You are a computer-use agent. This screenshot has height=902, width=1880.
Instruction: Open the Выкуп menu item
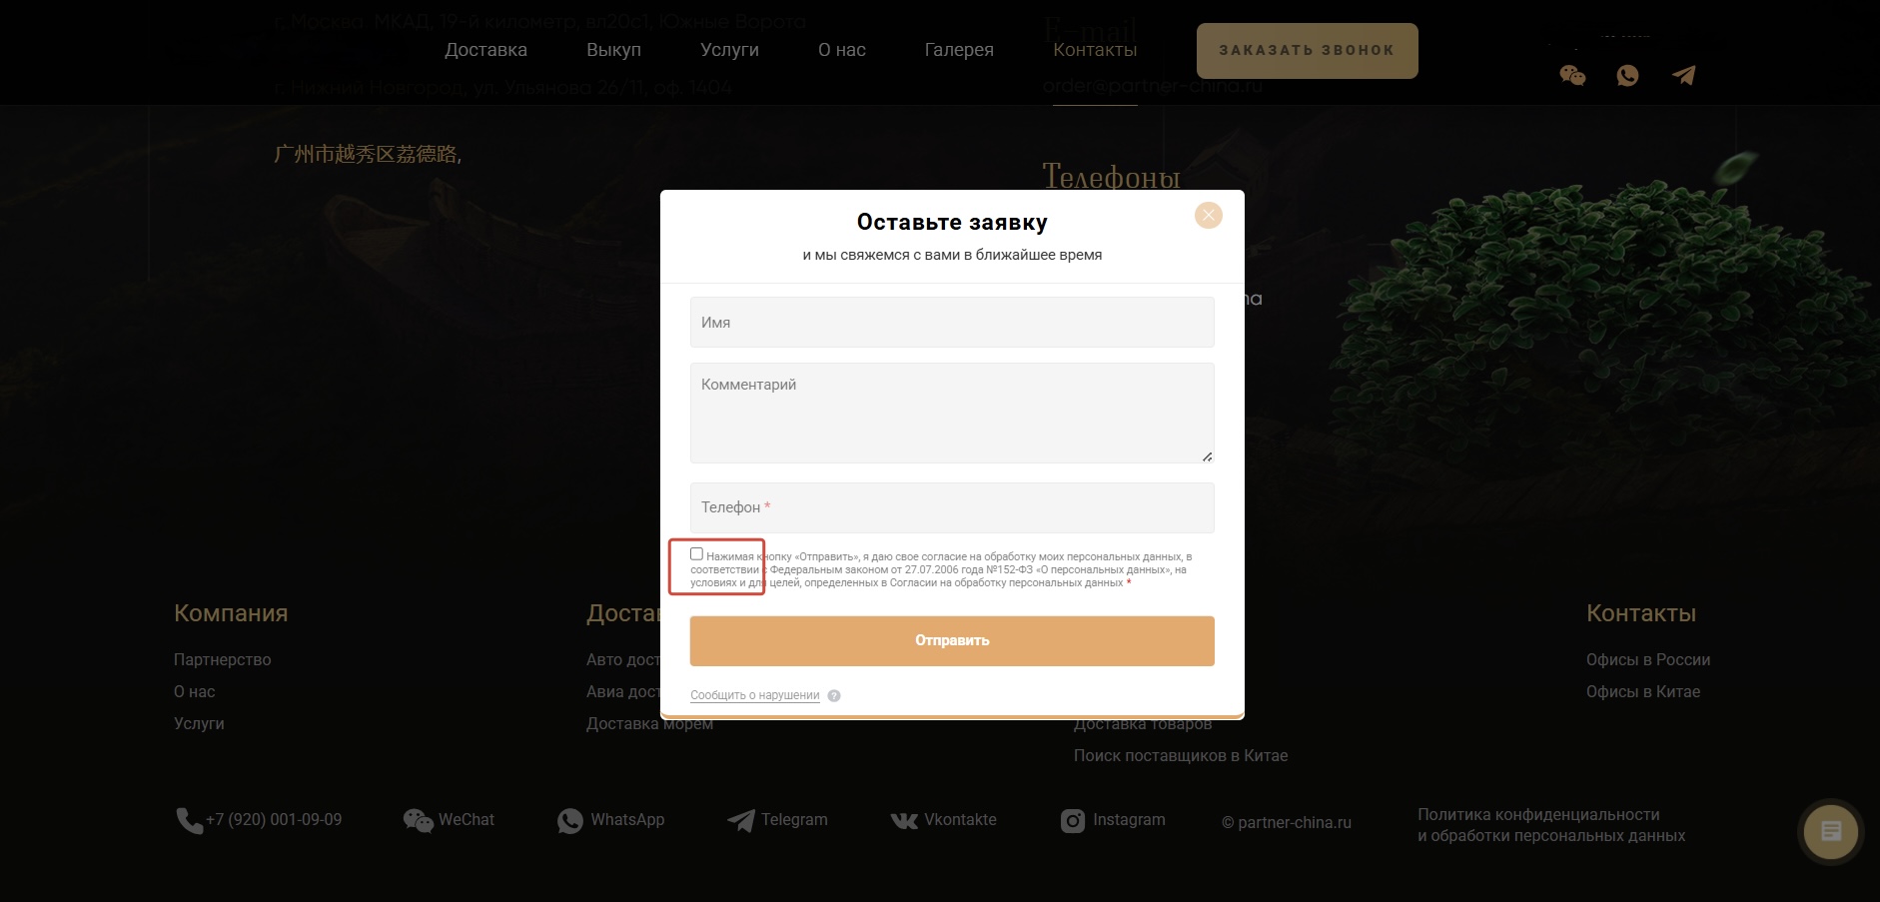pos(613,50)
